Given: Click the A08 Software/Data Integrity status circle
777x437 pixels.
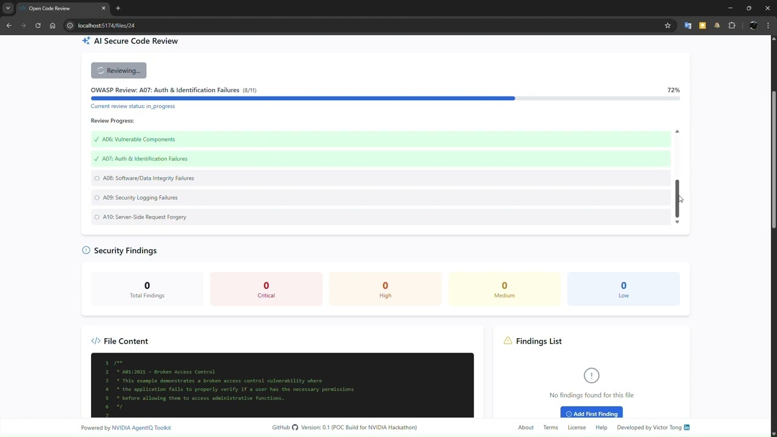Looking at the screenshot, I should coord(97,178).
